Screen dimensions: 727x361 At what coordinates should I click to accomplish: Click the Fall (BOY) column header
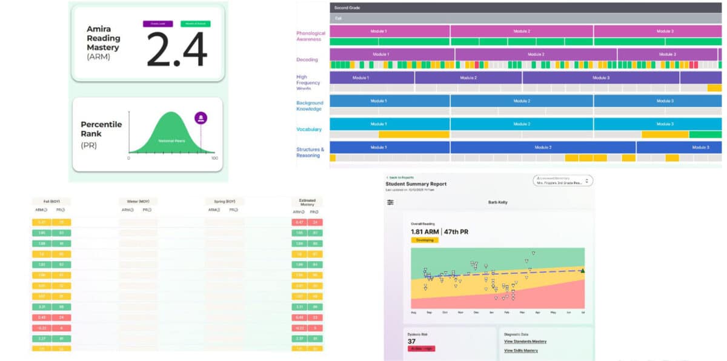(51, 201)
